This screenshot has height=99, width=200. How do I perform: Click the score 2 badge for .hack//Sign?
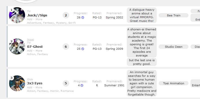[66, 15]
